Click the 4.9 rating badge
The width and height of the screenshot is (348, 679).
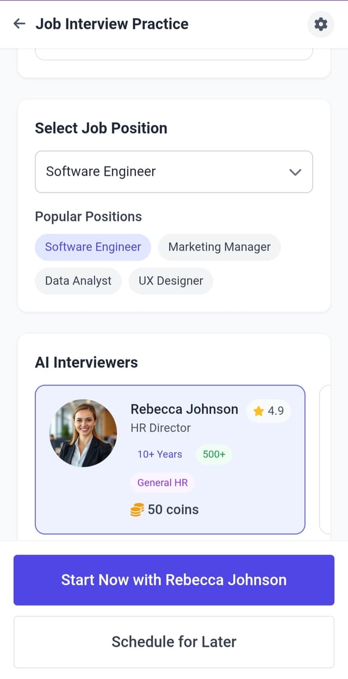pos(269,411)
